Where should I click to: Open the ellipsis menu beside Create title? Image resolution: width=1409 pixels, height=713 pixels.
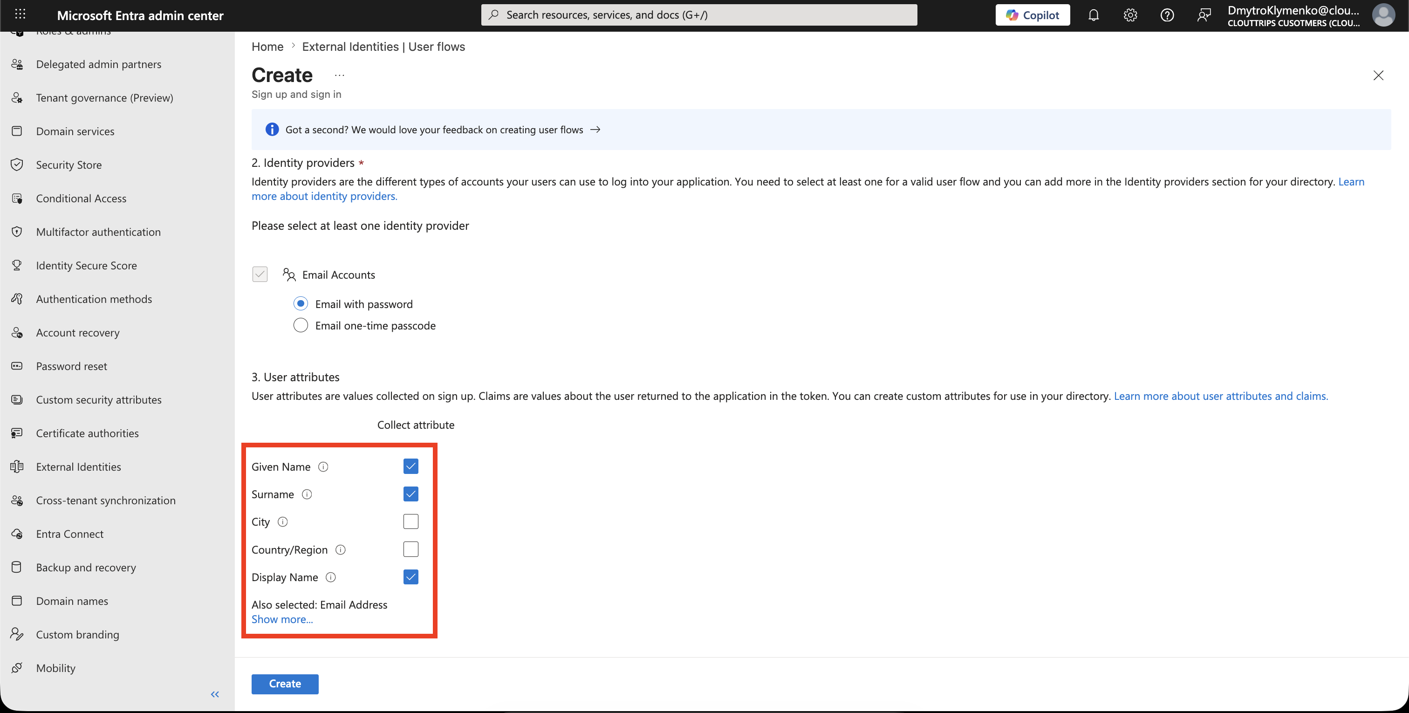coord(340,75)
